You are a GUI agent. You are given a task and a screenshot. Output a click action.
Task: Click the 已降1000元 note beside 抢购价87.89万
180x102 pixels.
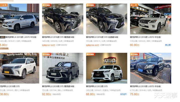point(62,45)
